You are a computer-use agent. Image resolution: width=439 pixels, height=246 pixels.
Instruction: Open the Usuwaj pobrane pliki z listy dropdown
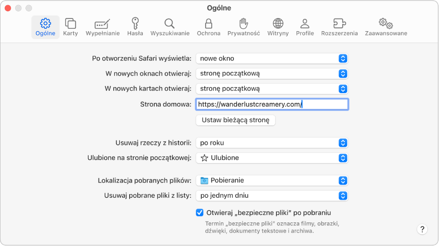click(272, 195)
